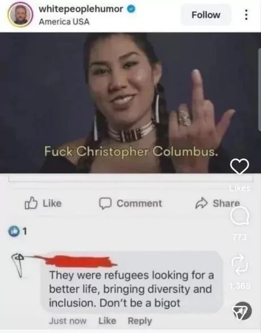The width and height of the screenshot is (261, 333).
Task: Like the refugees comment
Action: [x=107, y=320]
